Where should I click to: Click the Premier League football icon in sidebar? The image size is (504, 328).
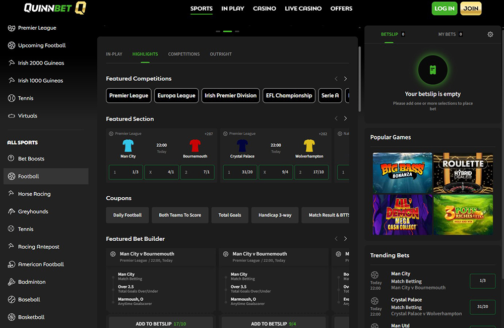pyautogui.click(x=12, y=28)
